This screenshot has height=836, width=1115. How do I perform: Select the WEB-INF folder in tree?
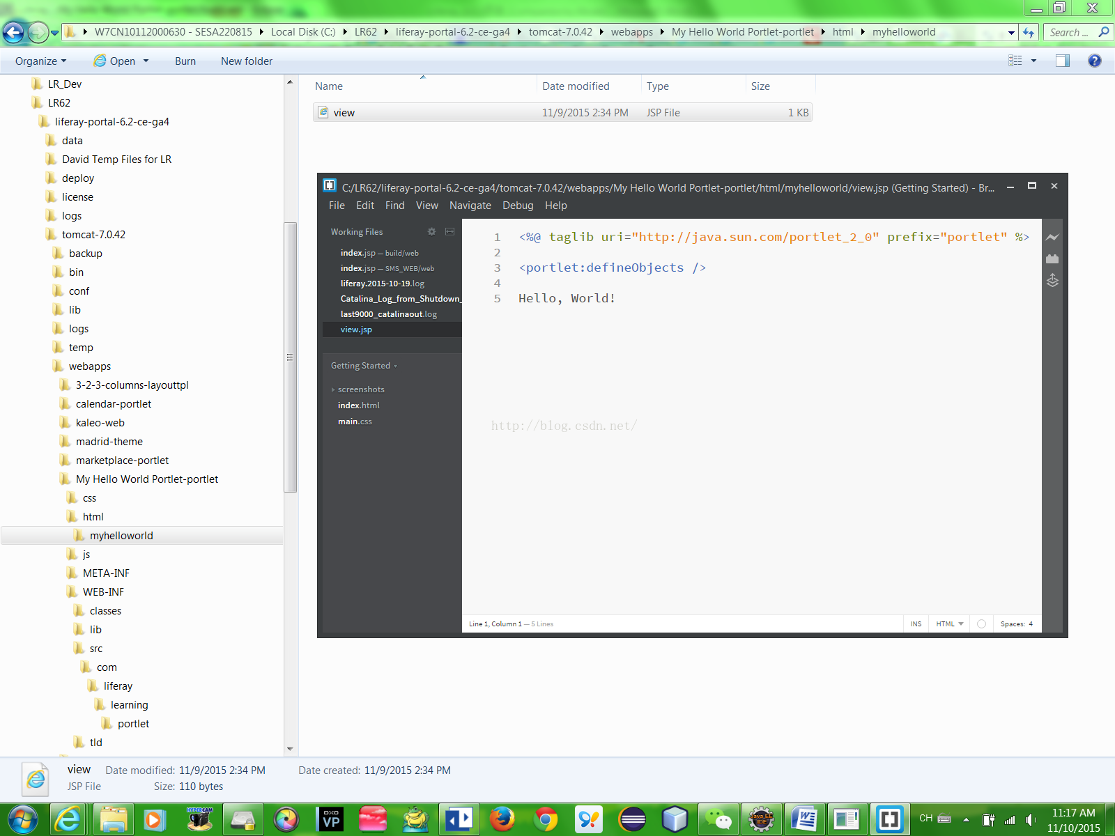(103, 592)
